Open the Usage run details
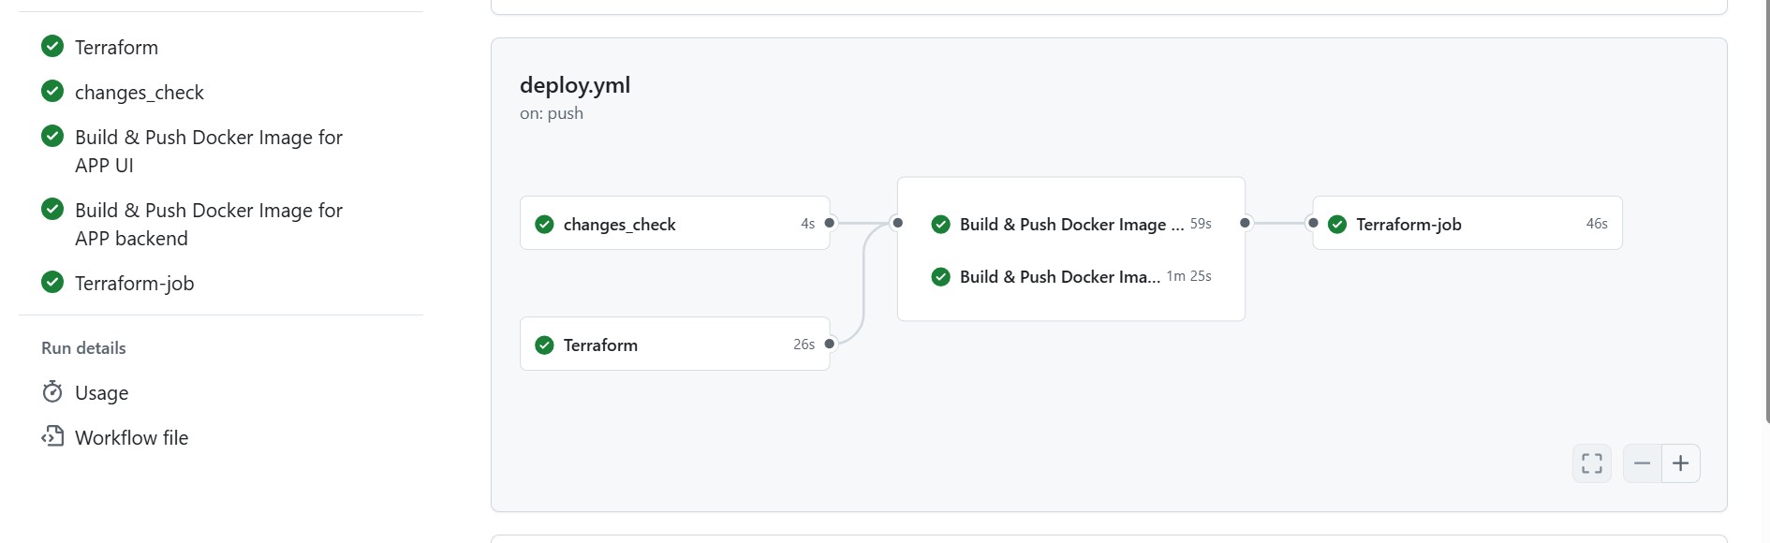Screen dimensions: 1770x543 coord(101,393)
